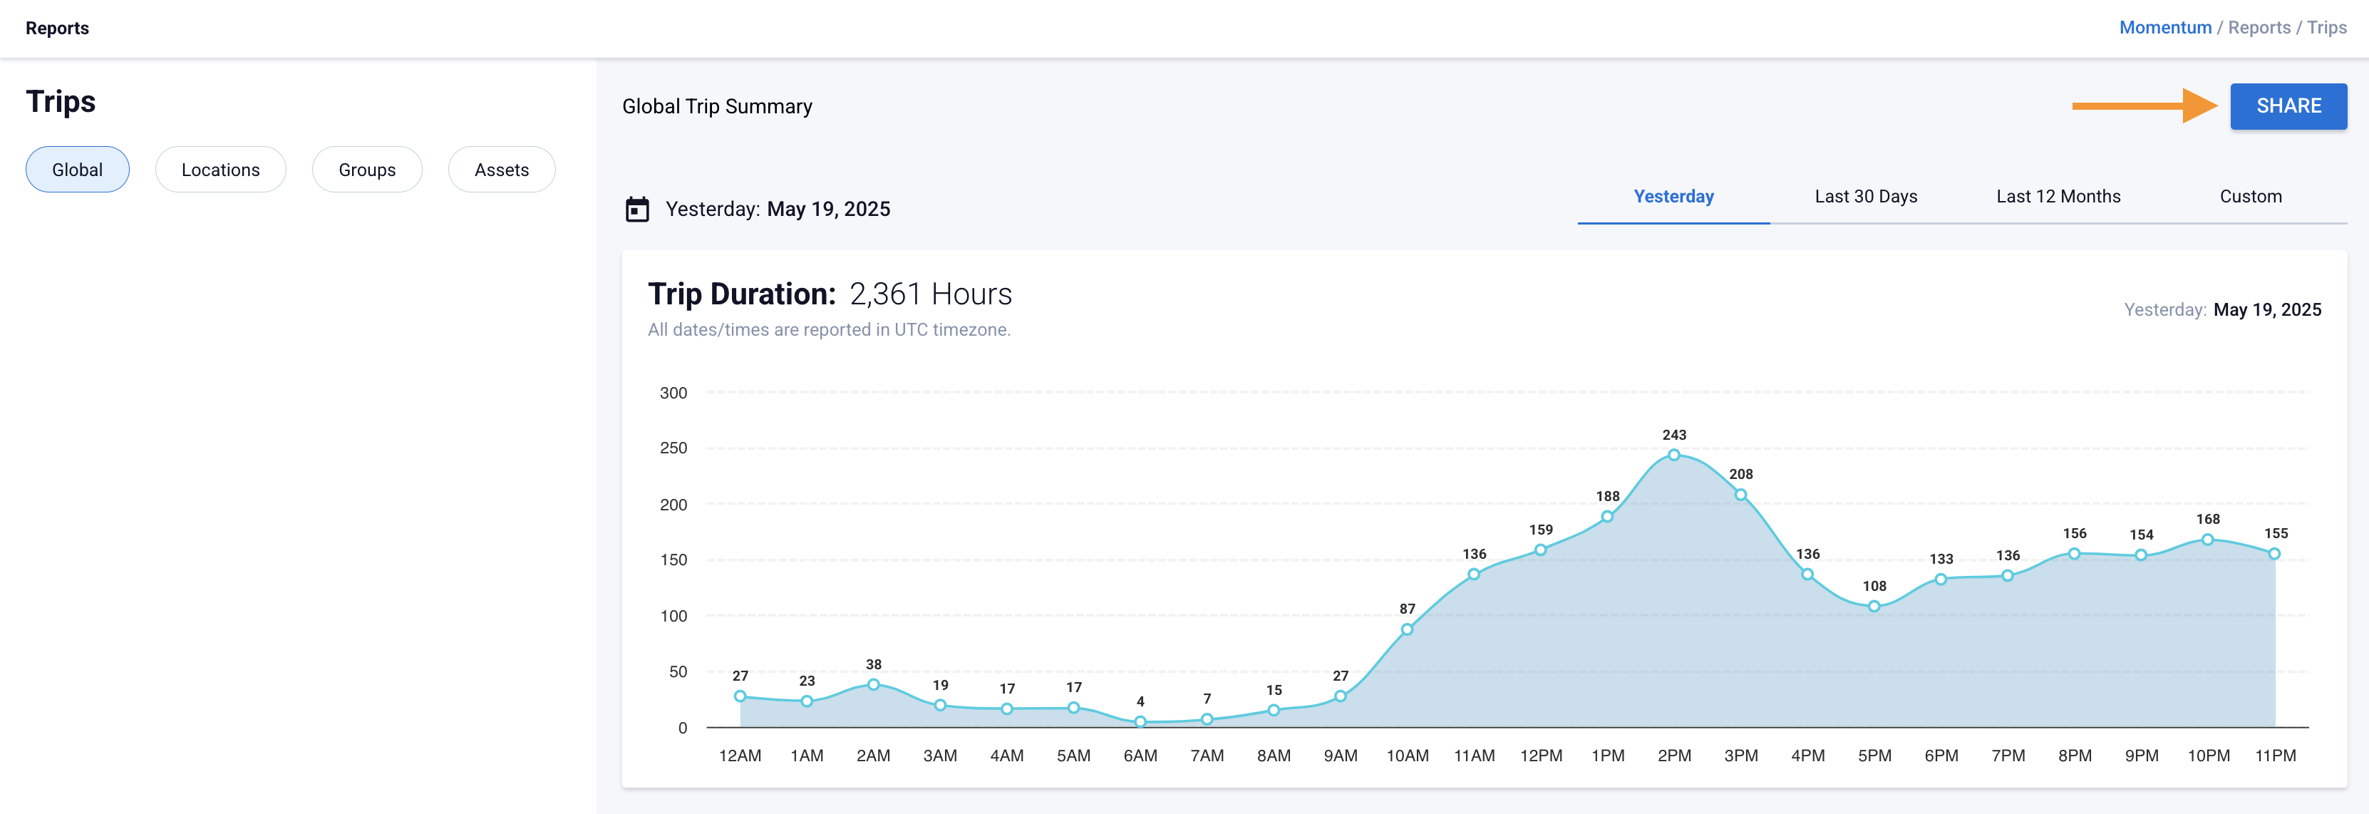The height and width of the screenshot is (814, 2369).
Task: Click the Reports breadcrumb entry
Action: [2261, 26]
